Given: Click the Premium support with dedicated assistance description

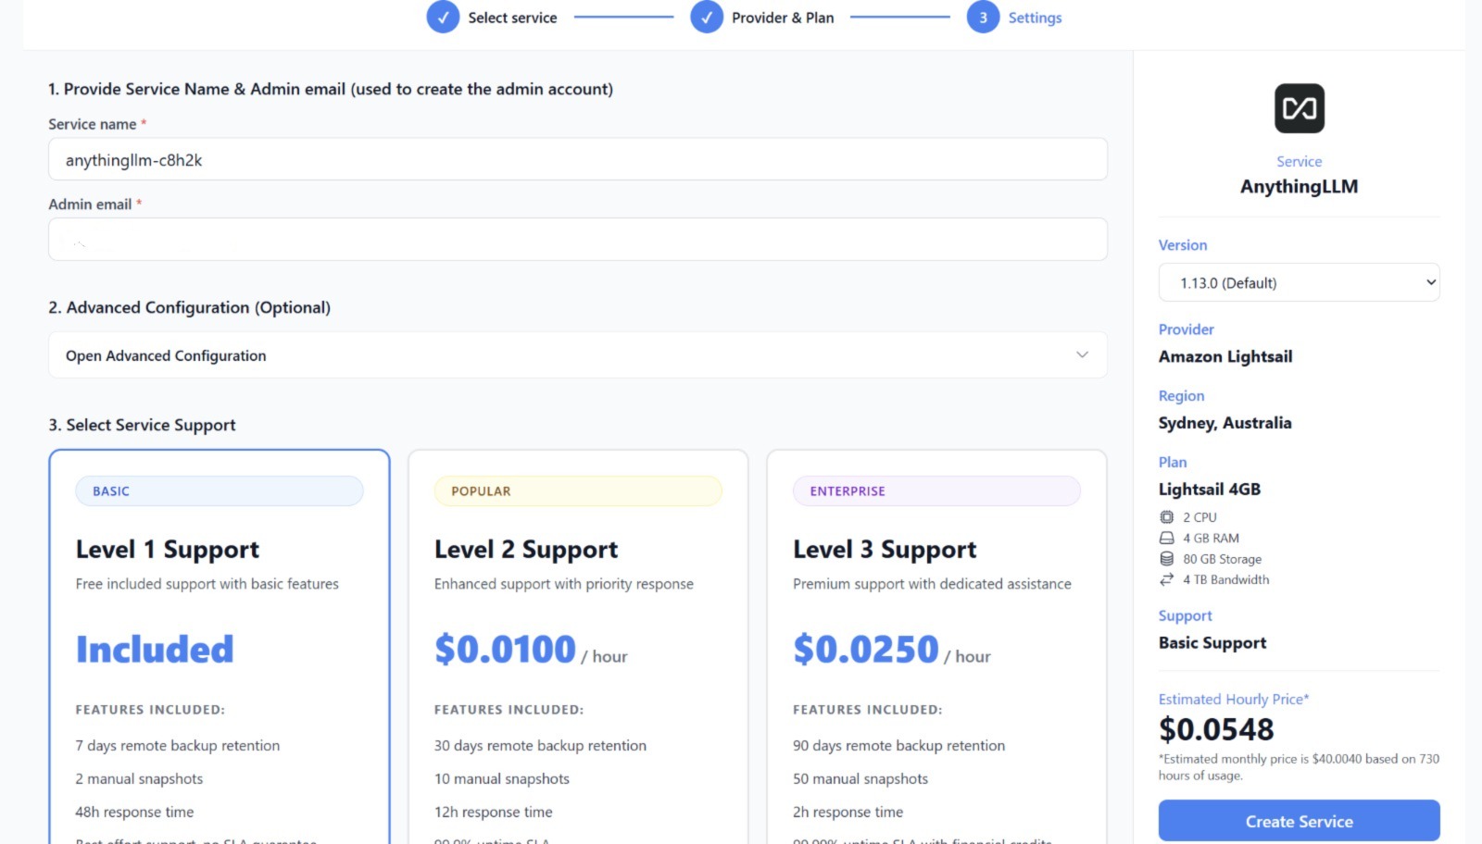Looking at the screenshot, I should [932, 584].
